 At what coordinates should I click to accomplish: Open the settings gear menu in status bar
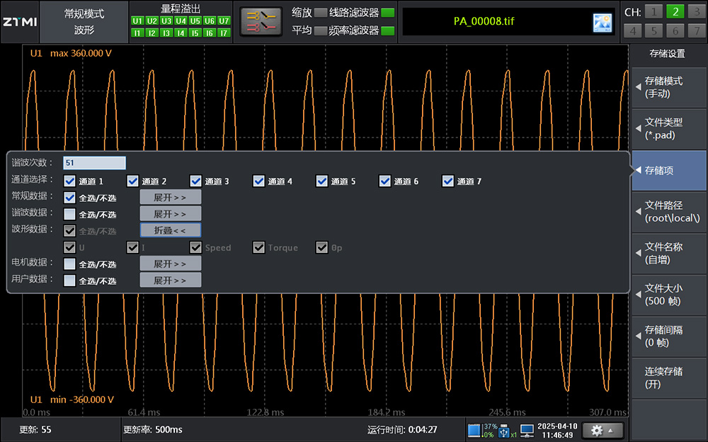(x=603, y=430)
